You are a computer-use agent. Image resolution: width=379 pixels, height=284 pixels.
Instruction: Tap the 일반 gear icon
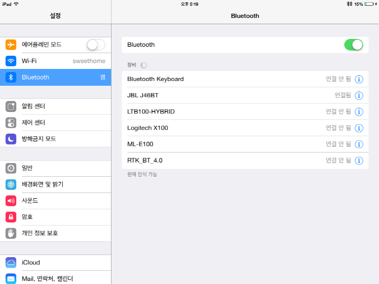coord(11,168)
